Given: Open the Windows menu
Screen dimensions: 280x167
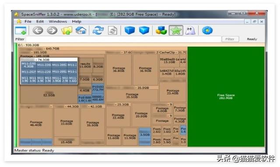Looking at the screenshot, I should tap(58, 21).
